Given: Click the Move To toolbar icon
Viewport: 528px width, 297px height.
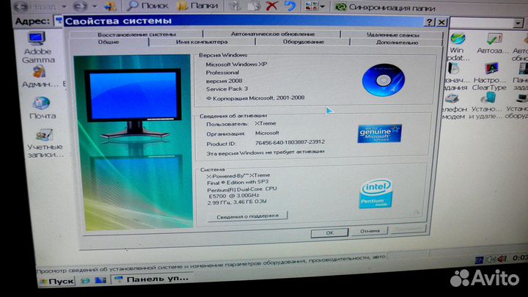Looking at the screenshot, I should click(x=235, y=5).
